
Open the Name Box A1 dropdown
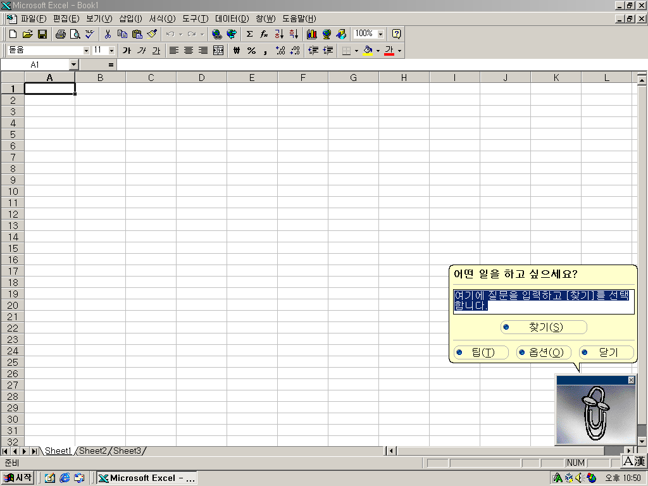click(73, 65)
